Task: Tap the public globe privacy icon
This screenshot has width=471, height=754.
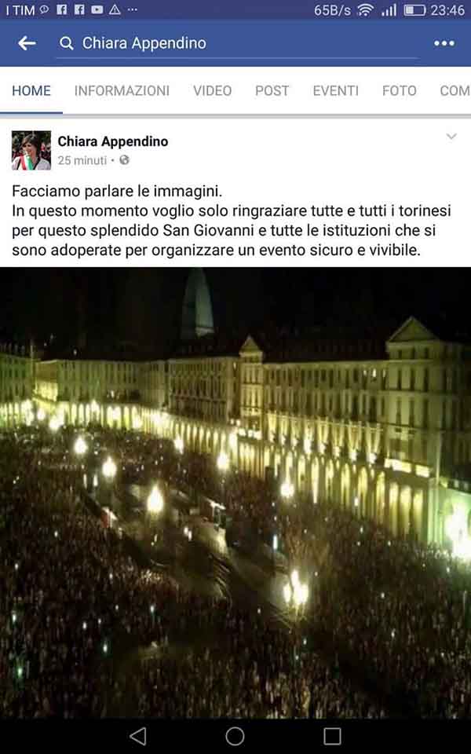Action: tap(125, 160)
